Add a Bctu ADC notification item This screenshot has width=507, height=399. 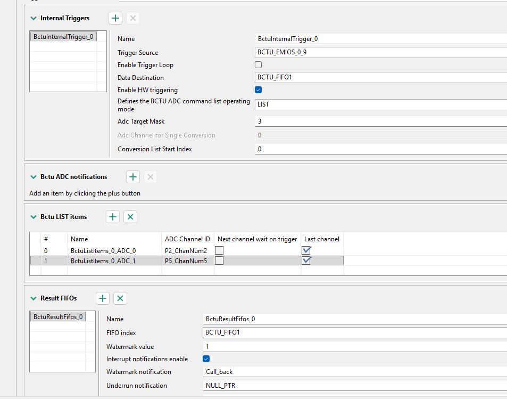tap(133, 177)
